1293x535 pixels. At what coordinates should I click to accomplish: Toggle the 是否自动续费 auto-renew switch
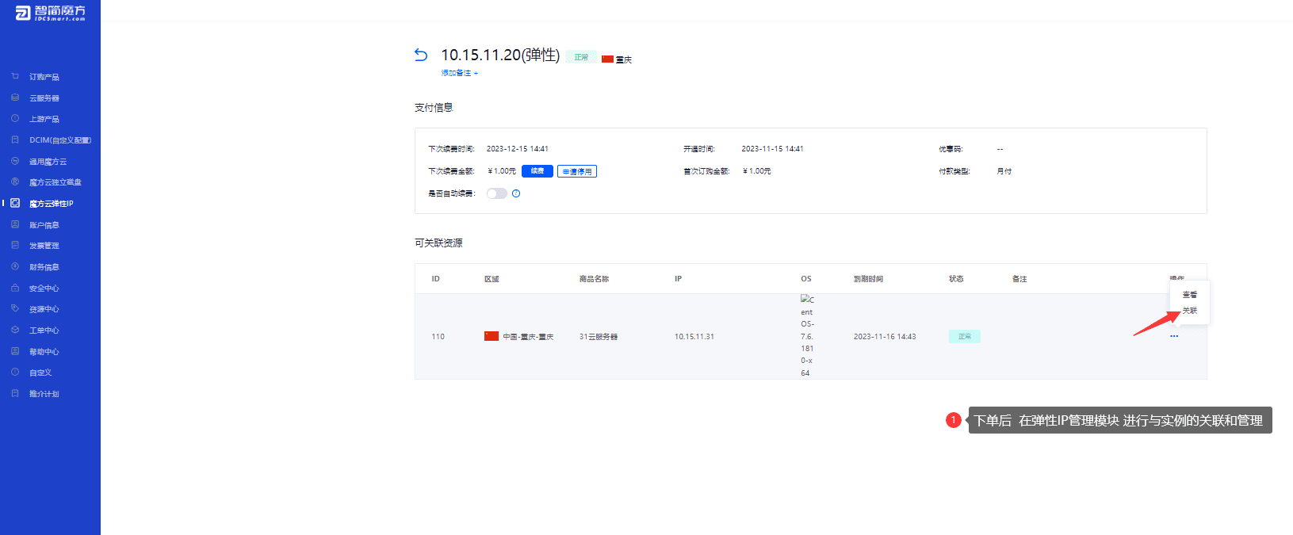coord(497,193)
